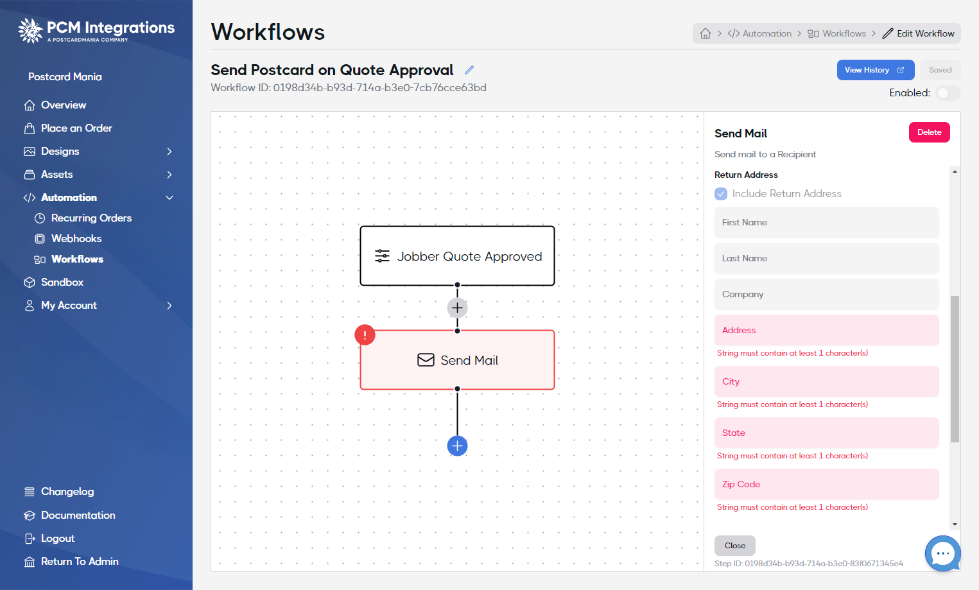Screen dimensions: 979x590
Task: Uncheck the Include Return Address checkbox
Action: click(x=721, y=194)
